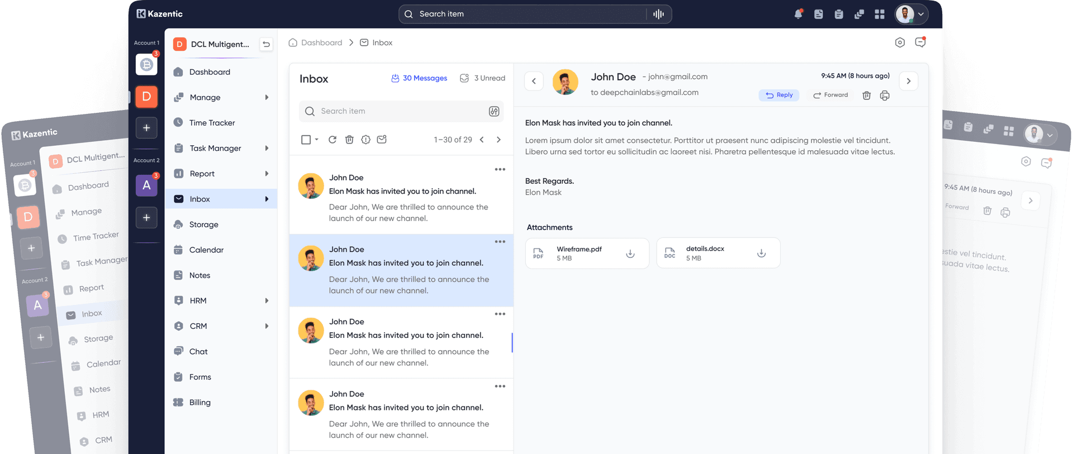Expand the Inbox submenu arrow

point(267,199)
